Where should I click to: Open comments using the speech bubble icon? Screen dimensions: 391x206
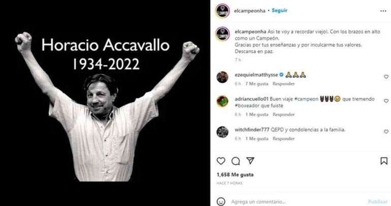[x=236, y=161]
